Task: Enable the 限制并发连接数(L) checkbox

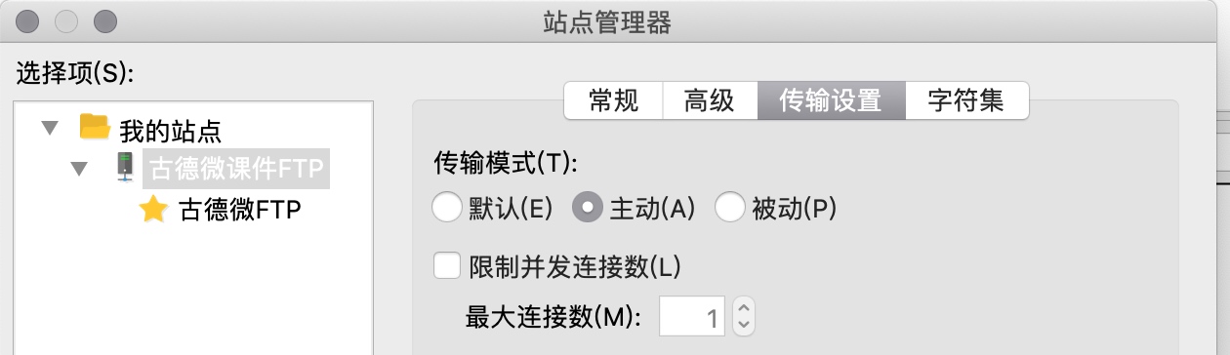Action: tap(447, 265)
